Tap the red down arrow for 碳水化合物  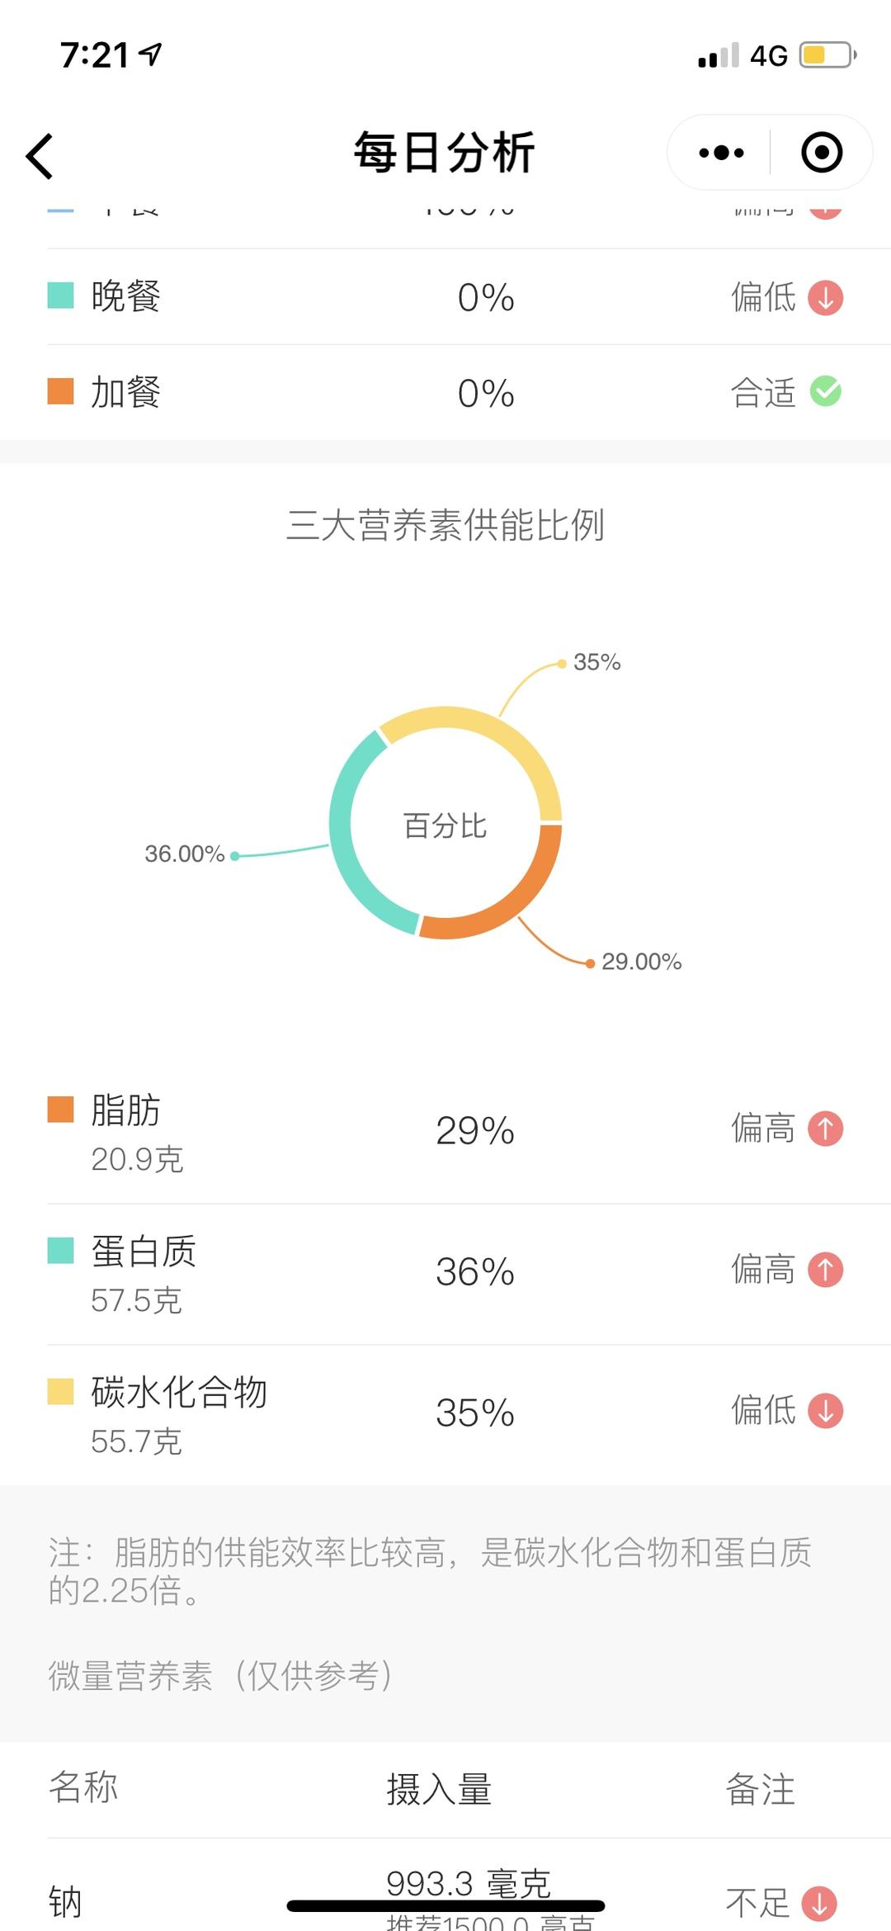pyautogui.click(x=825, y=1411)
